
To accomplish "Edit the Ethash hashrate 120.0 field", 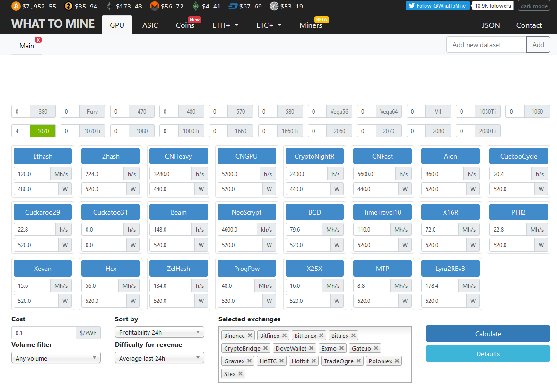I will pyautogui.click(x=32, y=174).
